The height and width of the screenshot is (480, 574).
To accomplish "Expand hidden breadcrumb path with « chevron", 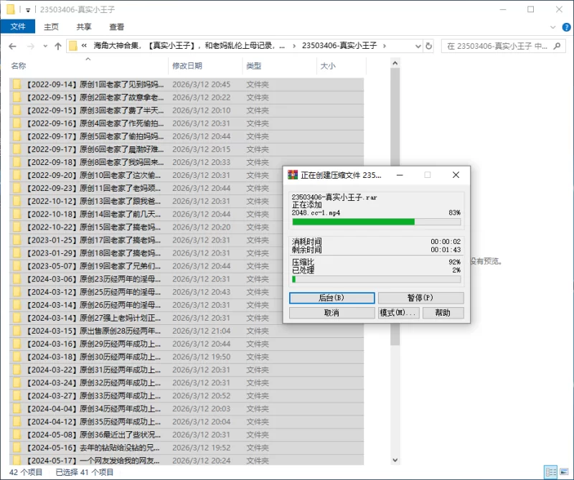I will [x=84, y=46].
